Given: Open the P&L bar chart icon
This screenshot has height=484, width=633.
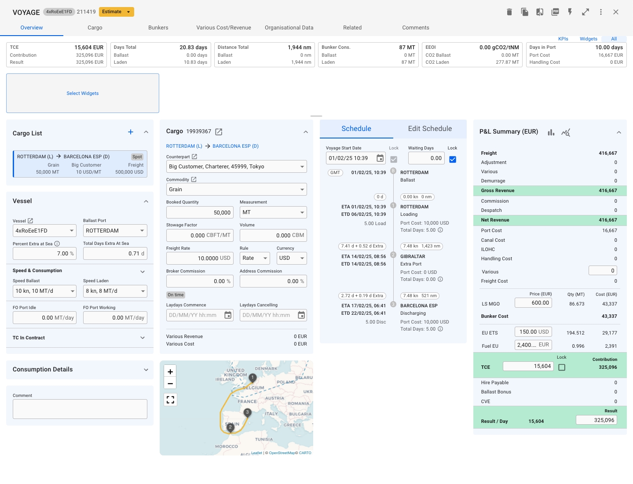Looking at the screenshot, I should [551, 132].
